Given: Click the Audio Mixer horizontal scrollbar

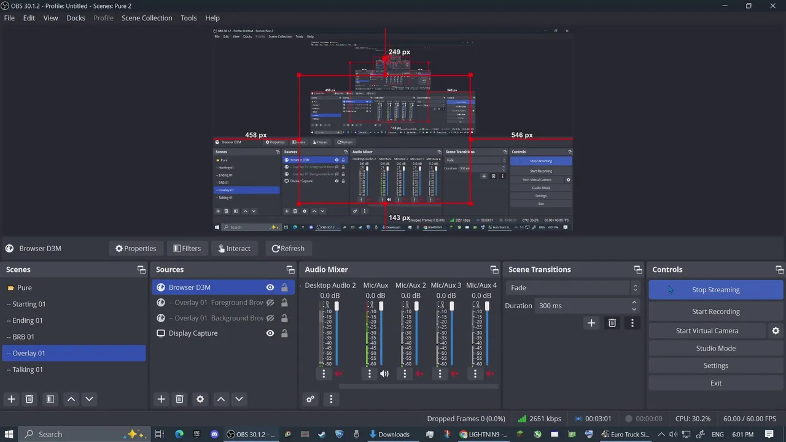Looking at the screenshot, I should [418, 386].
